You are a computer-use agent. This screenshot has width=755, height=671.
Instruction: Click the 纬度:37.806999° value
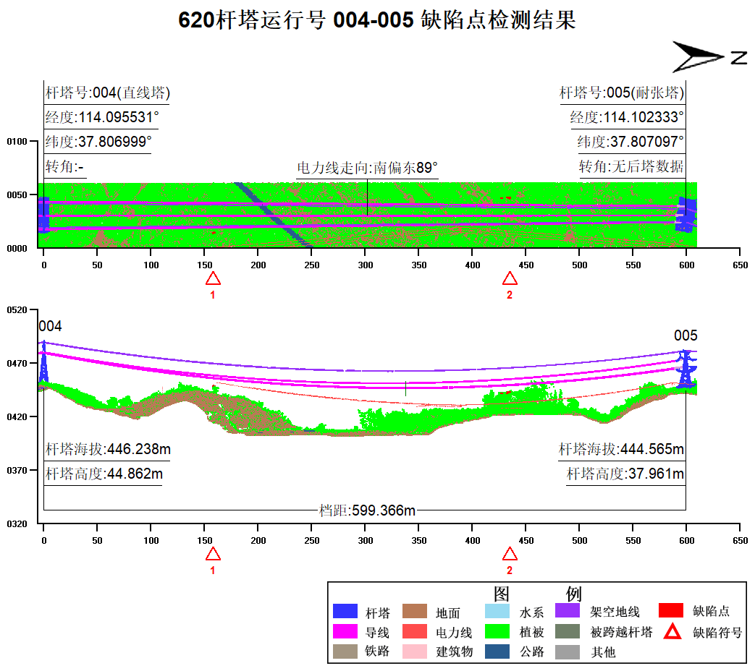coord(98,142)
